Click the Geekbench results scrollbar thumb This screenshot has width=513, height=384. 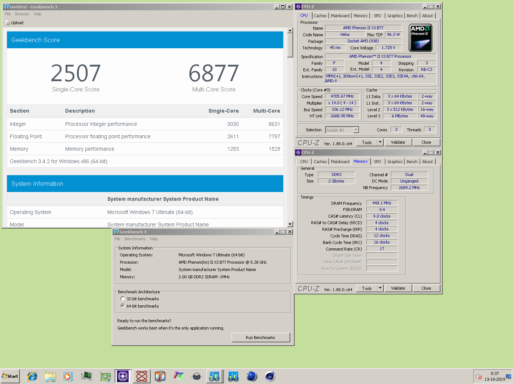pyautogui.click(x=290, y=45)
